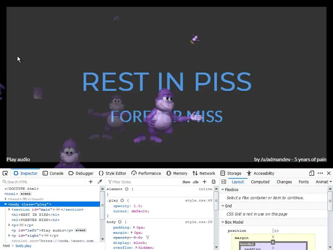Select the h1 REST IN PISS node
Image resolution: width=333 pixels, height=250 pixels.
tap(35, 215)
